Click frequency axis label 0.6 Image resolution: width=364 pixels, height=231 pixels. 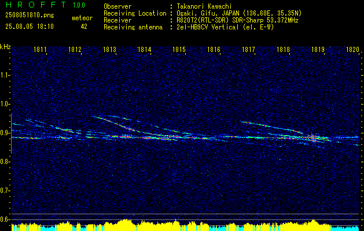pyautogui.click(x=5, y=219)
